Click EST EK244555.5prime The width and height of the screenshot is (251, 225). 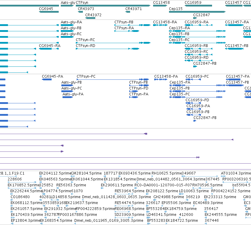pos(221,215)
